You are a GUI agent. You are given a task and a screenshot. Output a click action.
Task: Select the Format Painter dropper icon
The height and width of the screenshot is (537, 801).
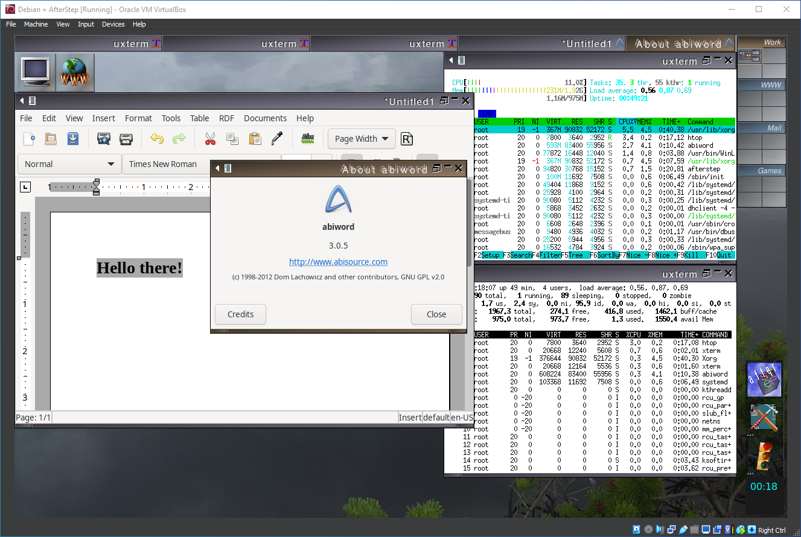276,139
